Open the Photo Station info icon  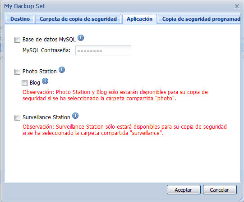point(62,70)
